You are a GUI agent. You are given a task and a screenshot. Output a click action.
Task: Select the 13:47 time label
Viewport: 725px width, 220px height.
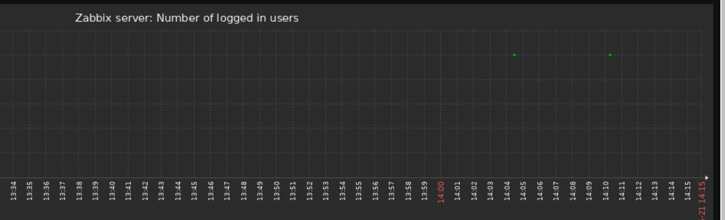[x=227, y=191]
